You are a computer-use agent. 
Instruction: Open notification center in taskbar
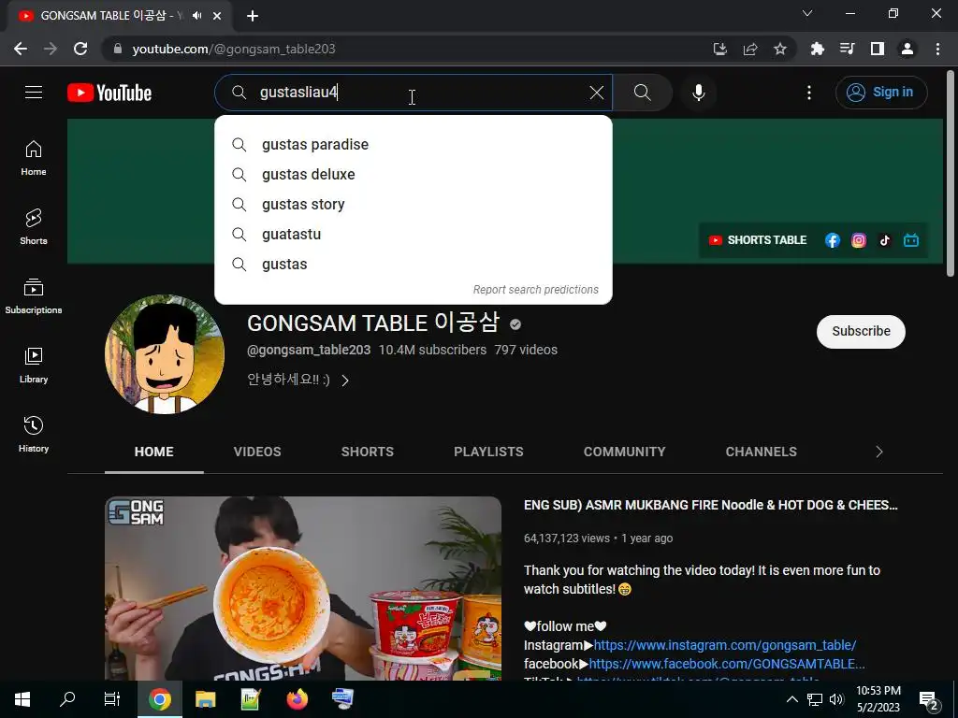click(929, 699)
